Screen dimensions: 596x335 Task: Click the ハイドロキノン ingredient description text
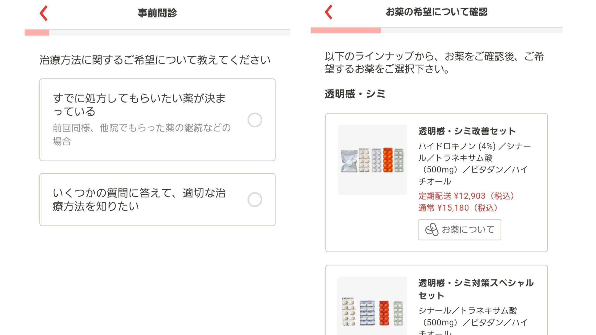pyautogui.click(x=475, y=164)
